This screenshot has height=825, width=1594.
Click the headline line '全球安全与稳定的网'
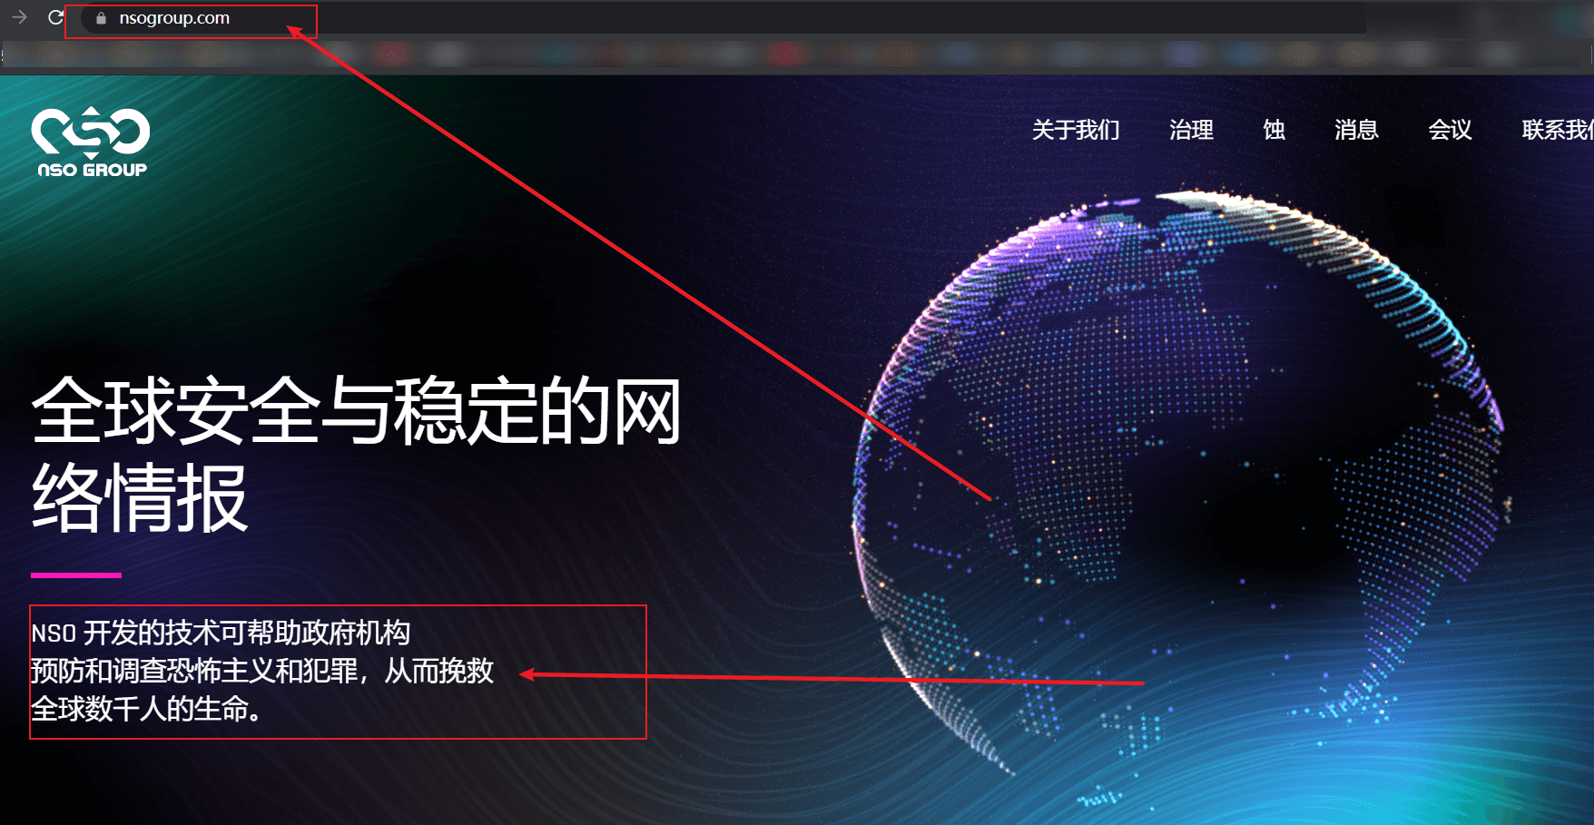coord(356,411)
